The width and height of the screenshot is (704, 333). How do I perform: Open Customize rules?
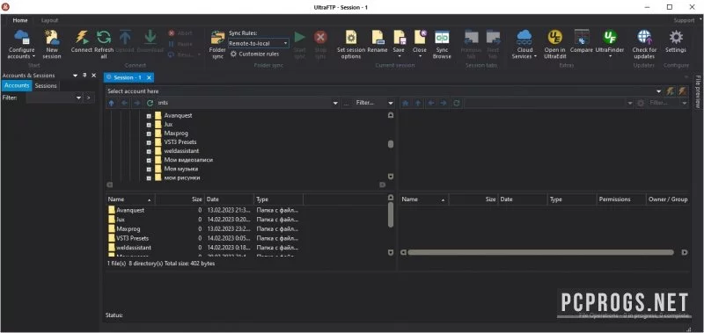click(254, 54)
